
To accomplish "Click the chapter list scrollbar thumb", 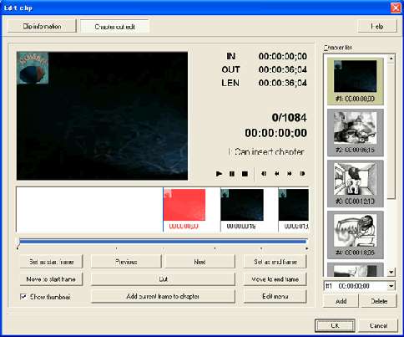I will pyautogui.click(x=391, y=131).
